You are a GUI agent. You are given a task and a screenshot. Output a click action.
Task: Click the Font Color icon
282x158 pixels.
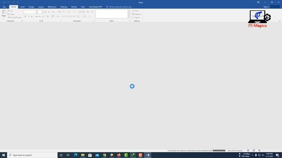point(58,17)
